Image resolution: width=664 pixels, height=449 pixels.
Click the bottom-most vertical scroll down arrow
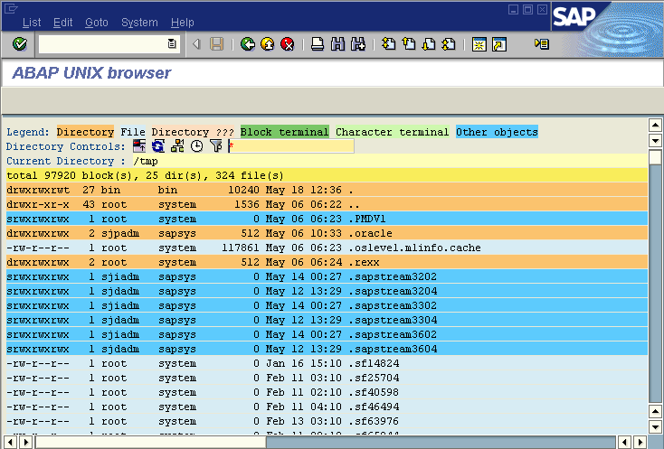[655, 426]
